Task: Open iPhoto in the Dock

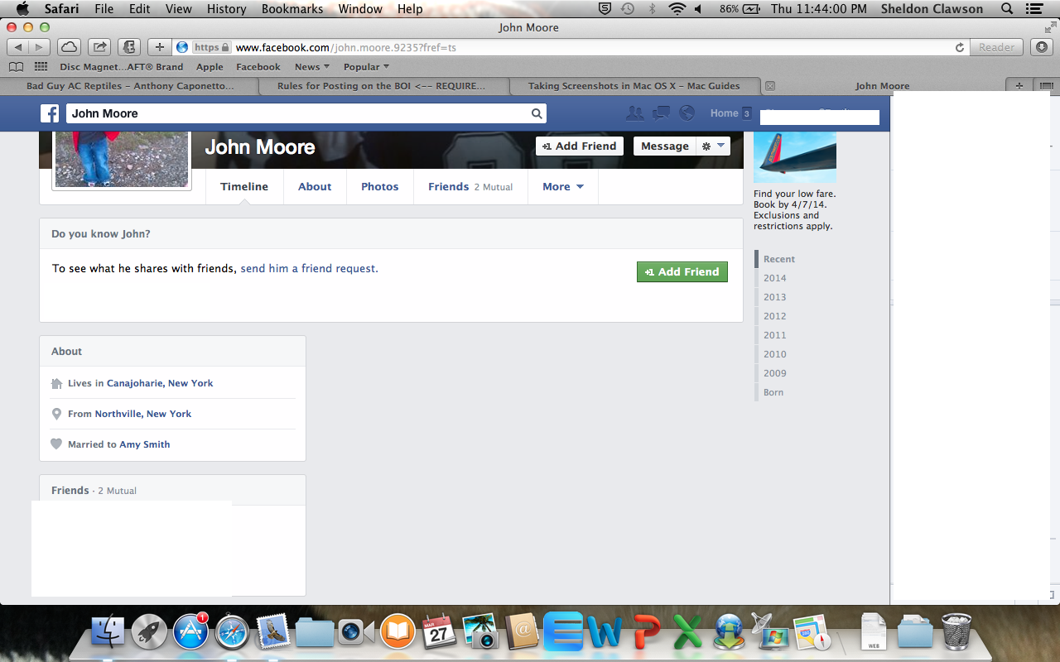Action: coord(480,633)
